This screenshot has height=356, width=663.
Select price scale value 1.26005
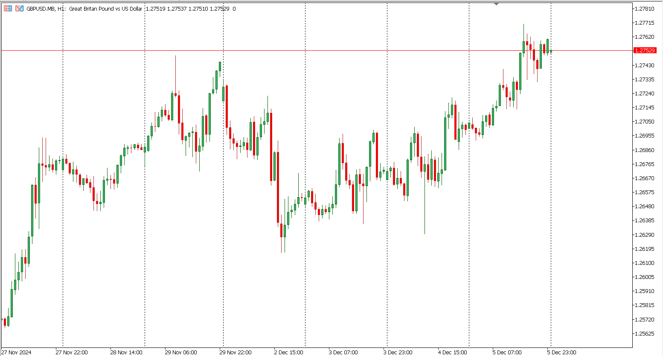click(645, 277)
